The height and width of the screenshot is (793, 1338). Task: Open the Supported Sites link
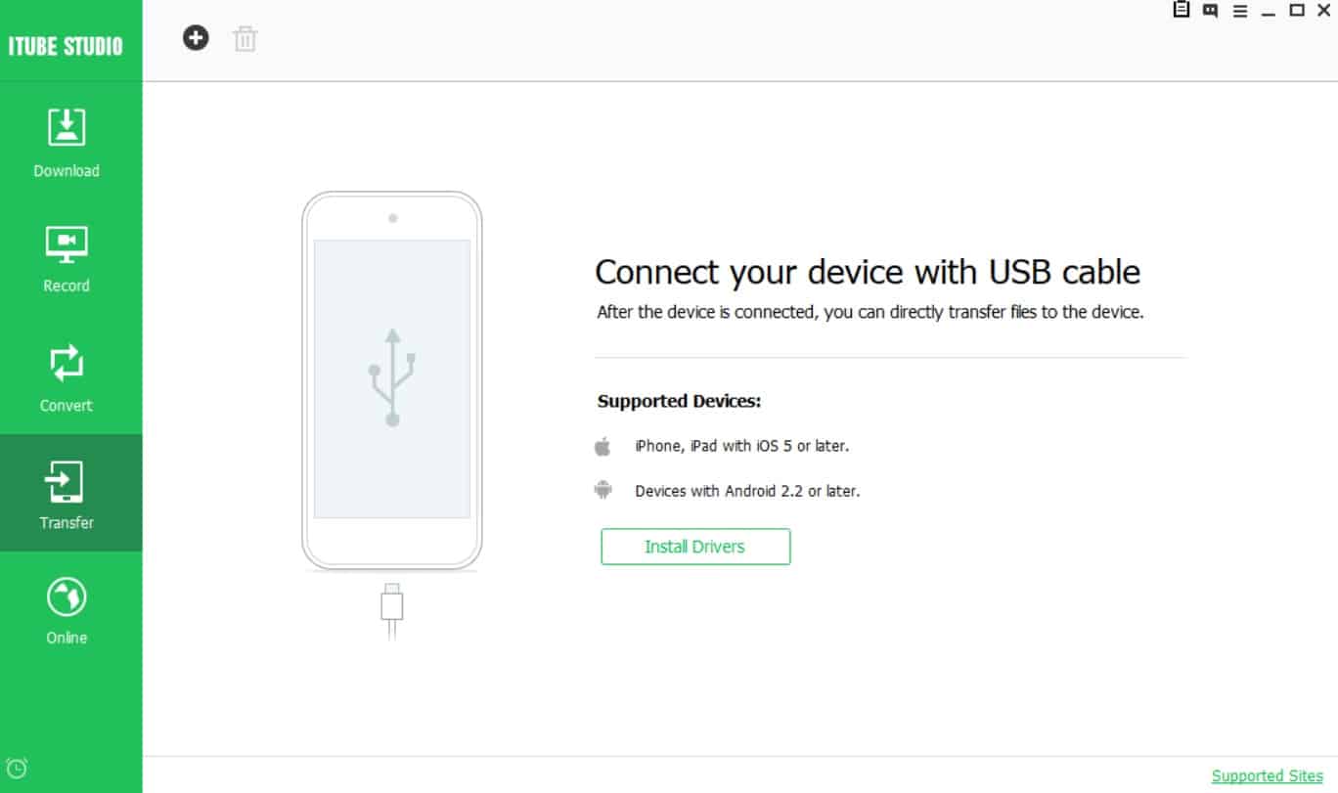point(1267,775)
